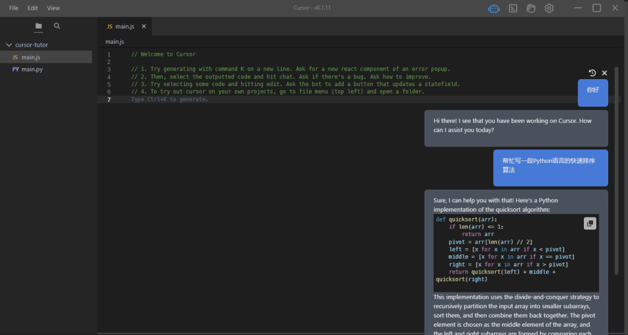Open chat history clock icon
The width and height of the screenshot is (628, 335).
(592, 73)
